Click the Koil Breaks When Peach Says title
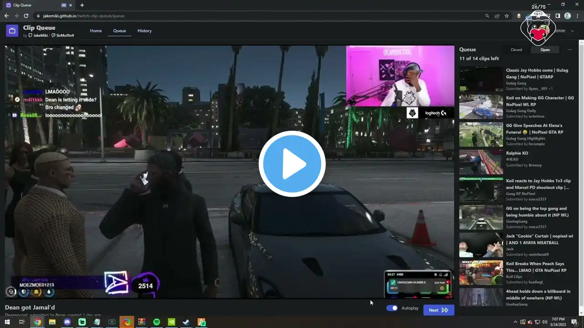Viewport: 584px width, 328px height. [536, 267]
